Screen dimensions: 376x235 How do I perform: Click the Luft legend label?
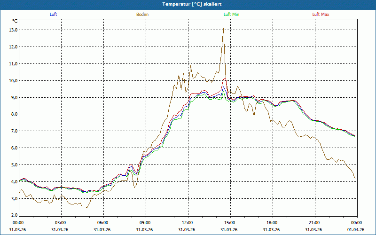(x=53, y=15)
